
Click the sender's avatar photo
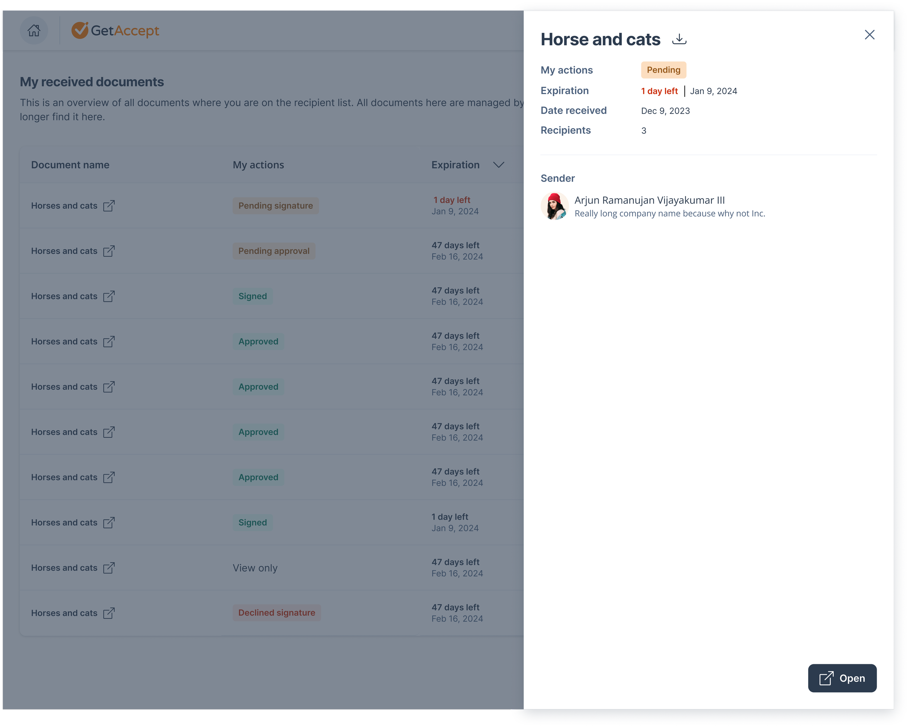coord(554,206)
